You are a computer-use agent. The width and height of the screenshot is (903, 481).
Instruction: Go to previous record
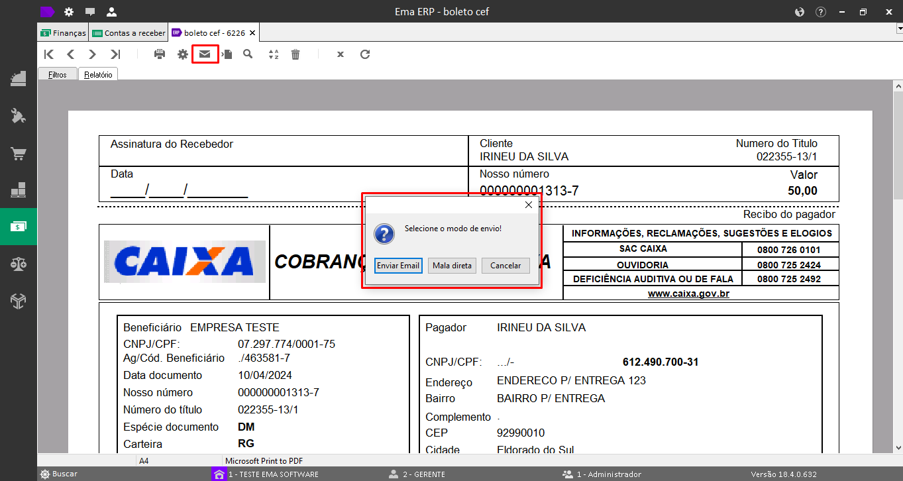pos(70,54)
